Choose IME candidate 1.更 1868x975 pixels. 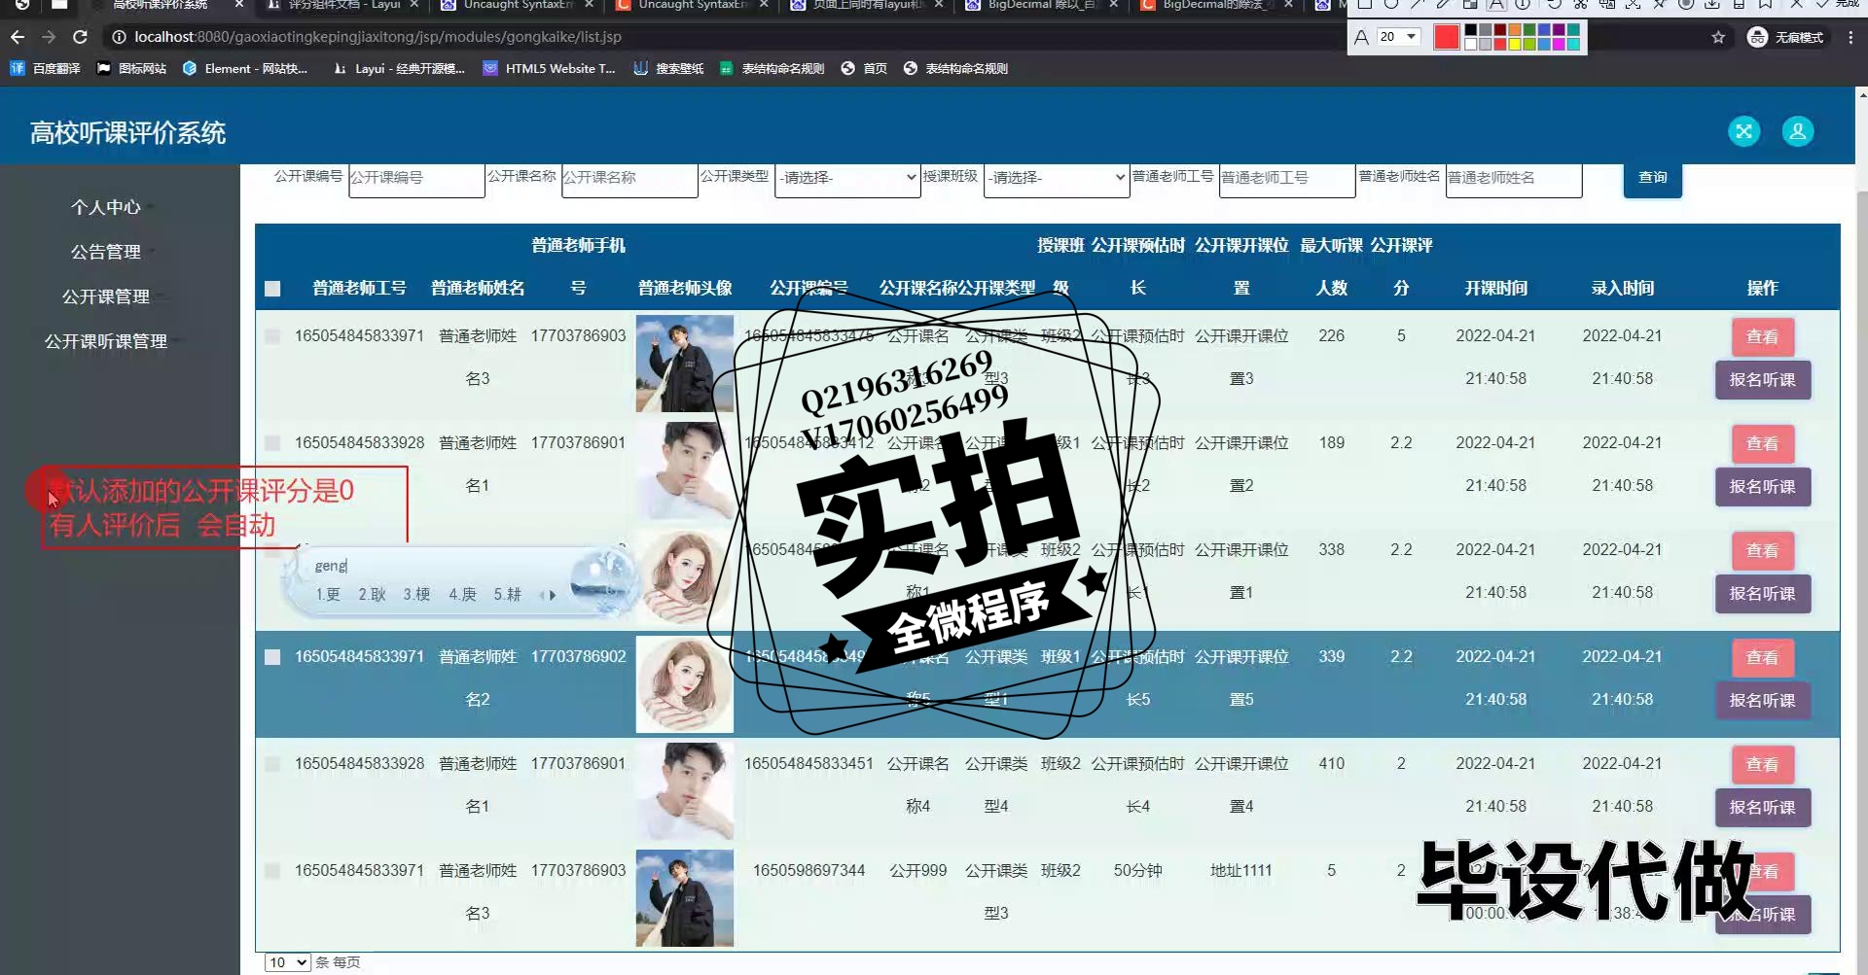coord(328,595)
